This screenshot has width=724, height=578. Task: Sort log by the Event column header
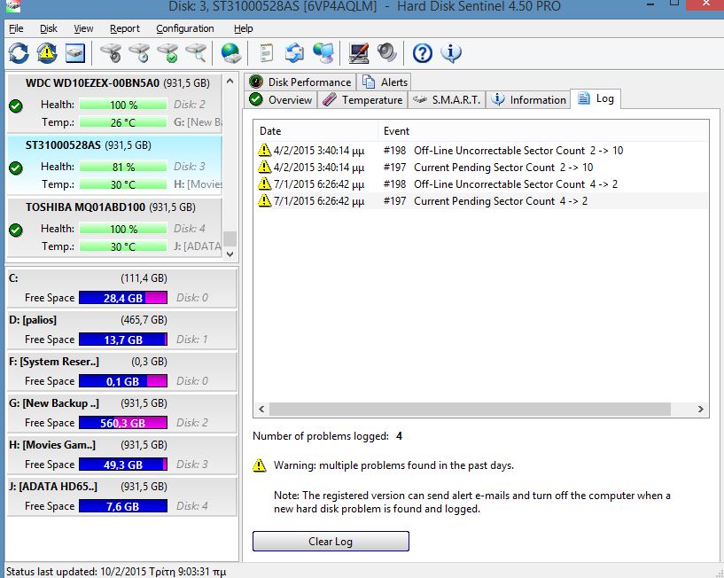543,130
